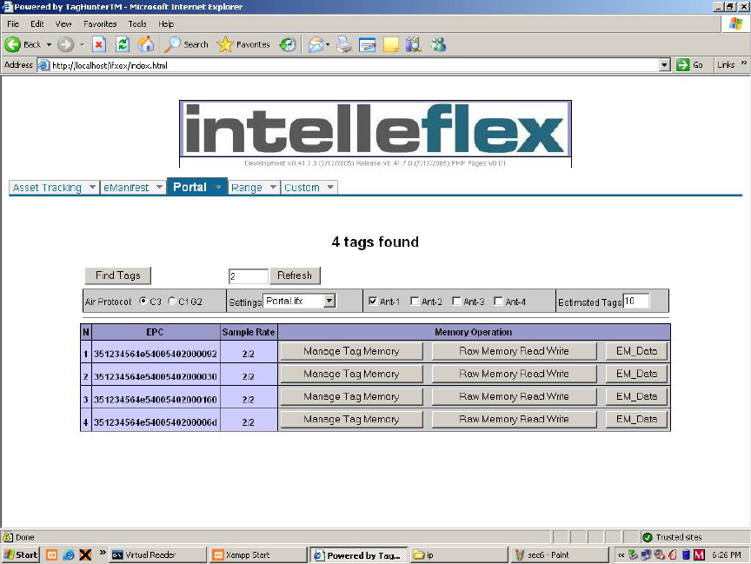
Task: Click the Estimated Tags input field
Action: tap(636, 302)
